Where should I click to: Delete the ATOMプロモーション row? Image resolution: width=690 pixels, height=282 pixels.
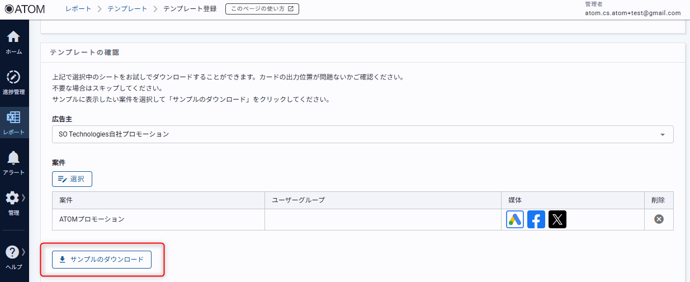[x=659, y=219]
